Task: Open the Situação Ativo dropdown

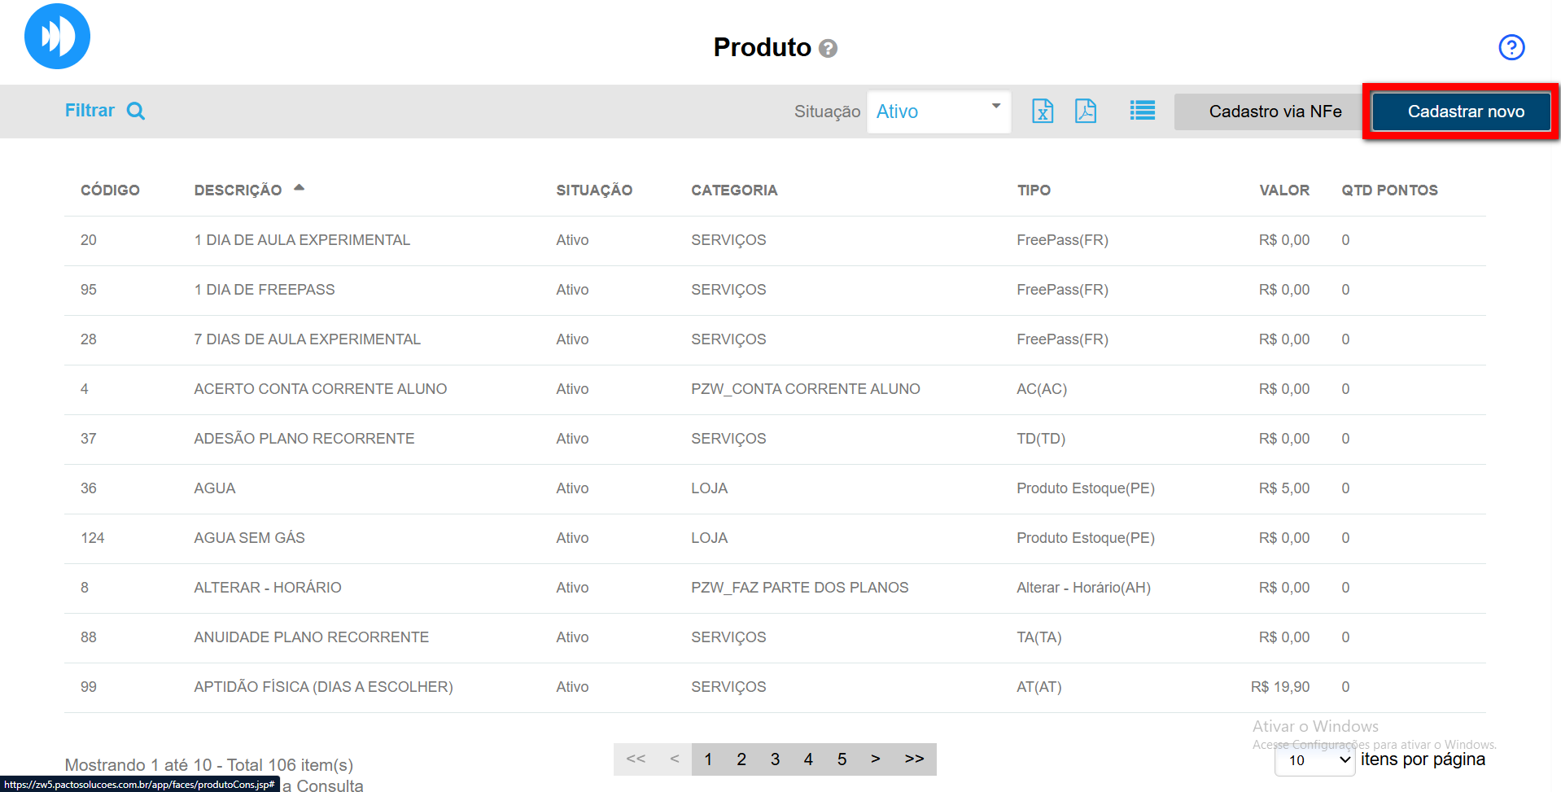Action: pyautogui.click(x=938, y=112)
